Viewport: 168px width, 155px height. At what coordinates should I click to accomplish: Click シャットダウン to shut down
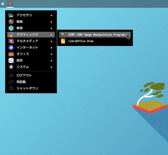(x=27, y=88)
